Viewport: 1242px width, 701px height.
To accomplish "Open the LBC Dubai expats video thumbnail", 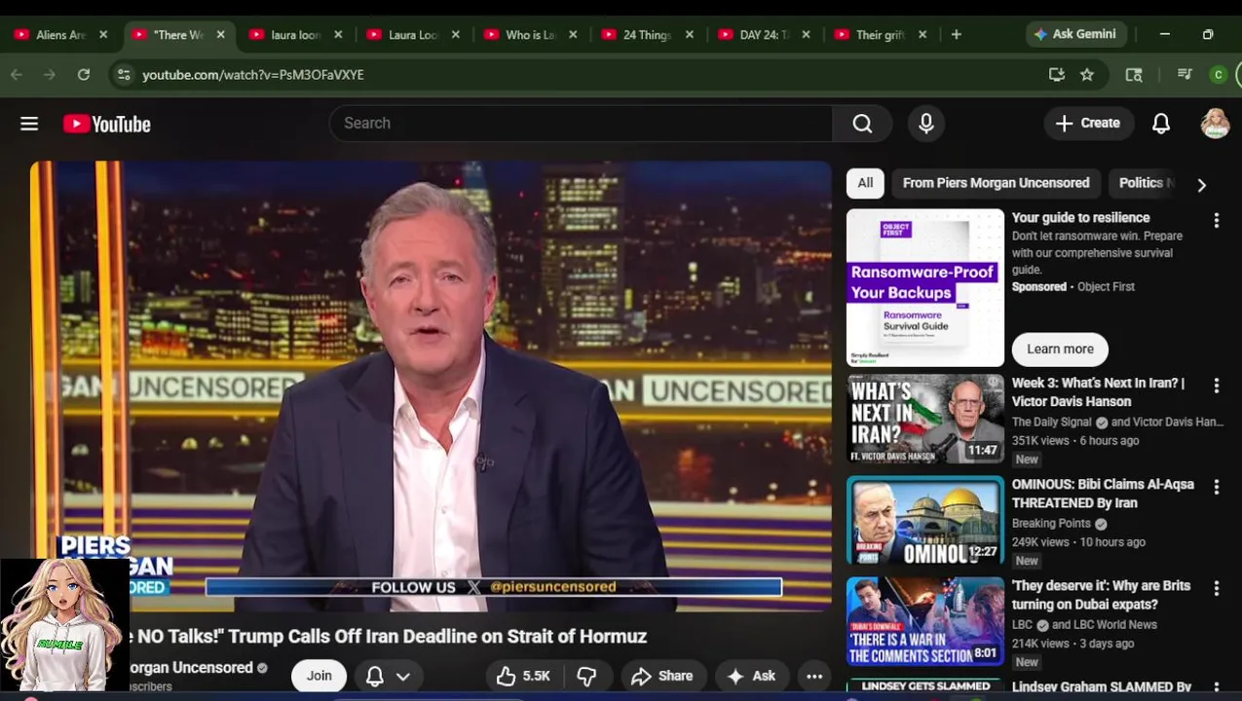I will [x=925, y=622].
